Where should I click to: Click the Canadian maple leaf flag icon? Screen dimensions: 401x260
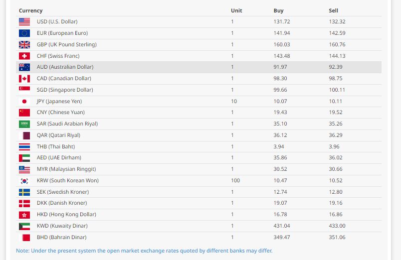24,79
